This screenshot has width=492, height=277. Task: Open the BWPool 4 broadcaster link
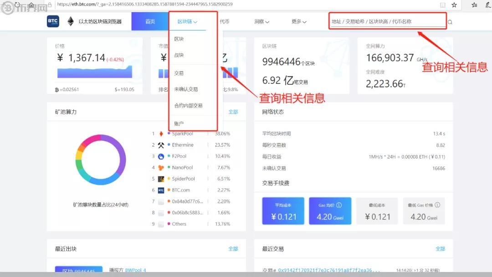point(136,270)
